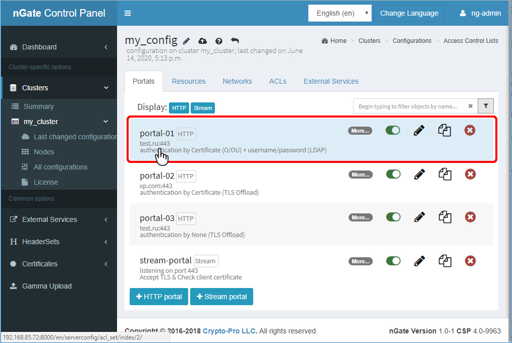Click the filter objects by name field
The height and width of the screenshot is (343, 512).
pyautogui.click(x=409, y=106)
